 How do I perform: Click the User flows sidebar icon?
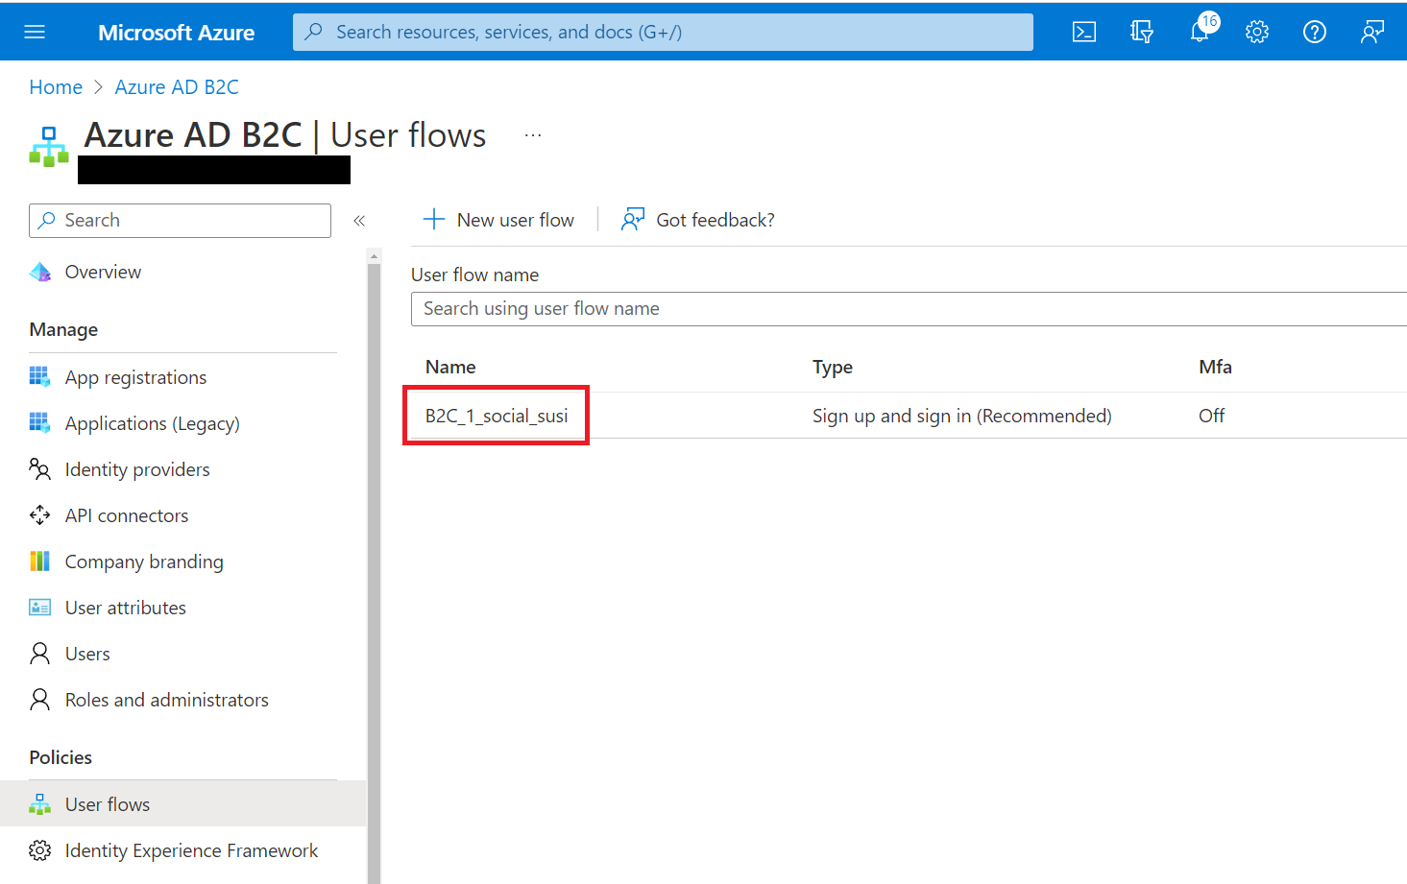click(40, 804)
